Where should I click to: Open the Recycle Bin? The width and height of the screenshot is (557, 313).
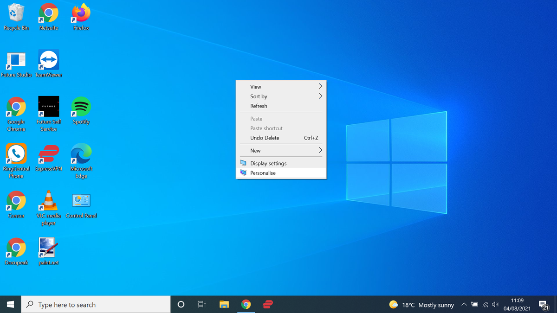point(16,13)
